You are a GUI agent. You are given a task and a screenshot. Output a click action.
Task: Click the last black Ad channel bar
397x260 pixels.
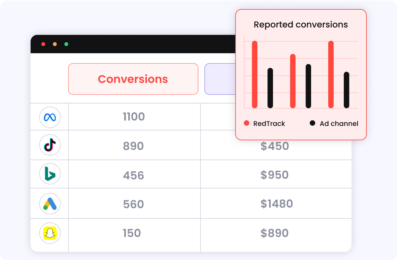pos(347,90)
